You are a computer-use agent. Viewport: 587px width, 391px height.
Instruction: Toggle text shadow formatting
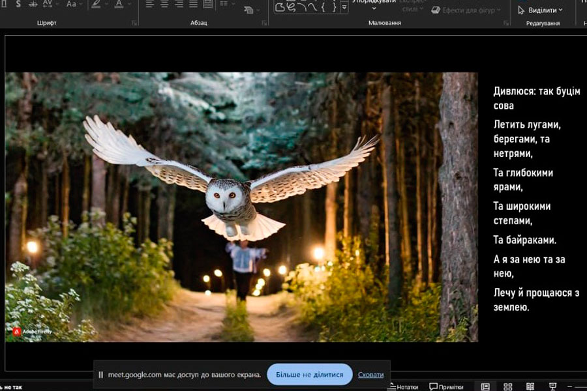coord(18,4)
